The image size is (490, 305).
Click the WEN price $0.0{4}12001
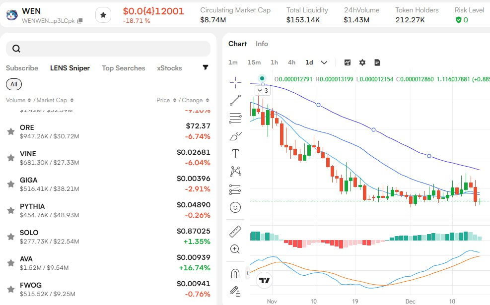[x=153, y=11]
